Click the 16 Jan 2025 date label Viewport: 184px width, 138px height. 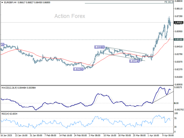(6, 135)
